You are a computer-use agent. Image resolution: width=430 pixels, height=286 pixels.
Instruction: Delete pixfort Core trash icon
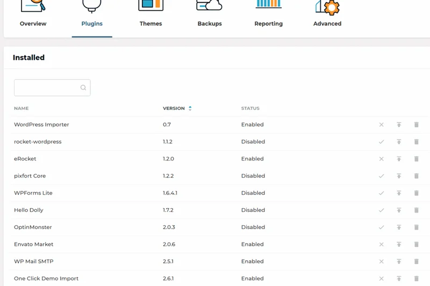(x=416, y=176)
